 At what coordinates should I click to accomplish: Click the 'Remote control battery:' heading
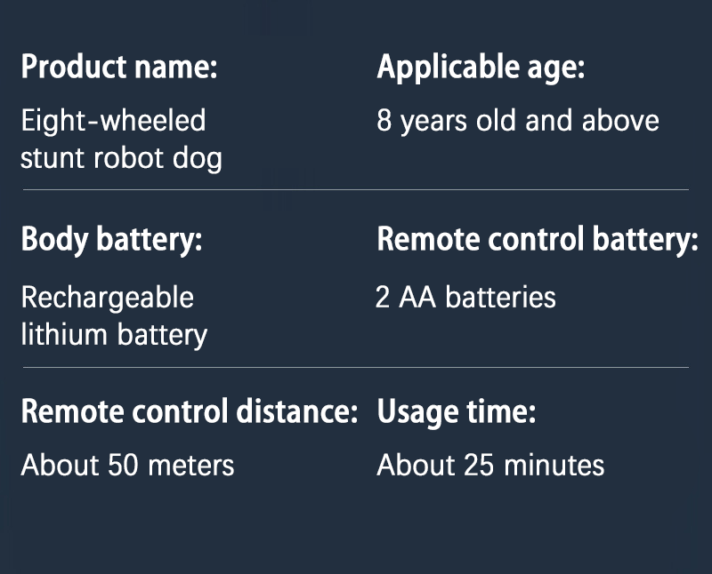coord(538,239)
